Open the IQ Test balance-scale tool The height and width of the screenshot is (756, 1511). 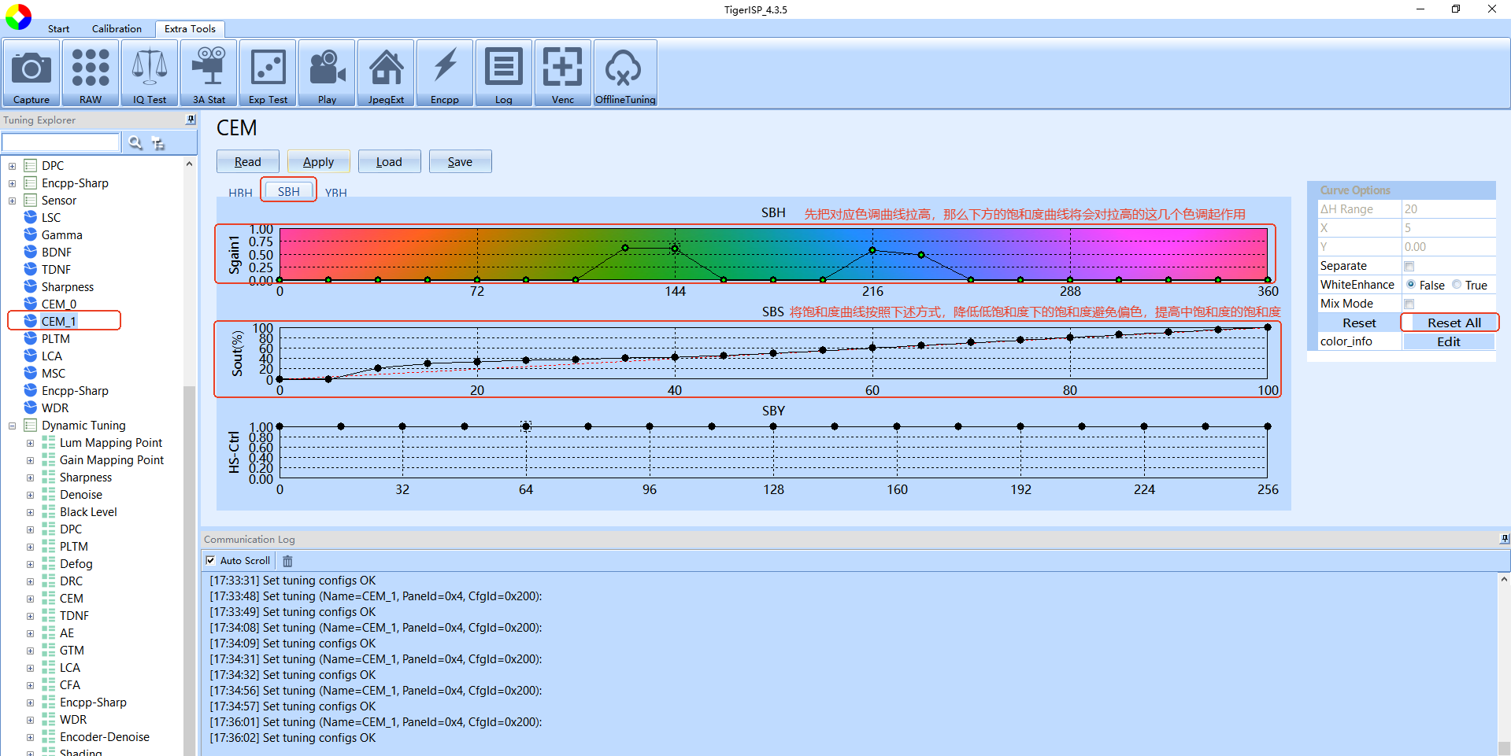coord(150,73)
